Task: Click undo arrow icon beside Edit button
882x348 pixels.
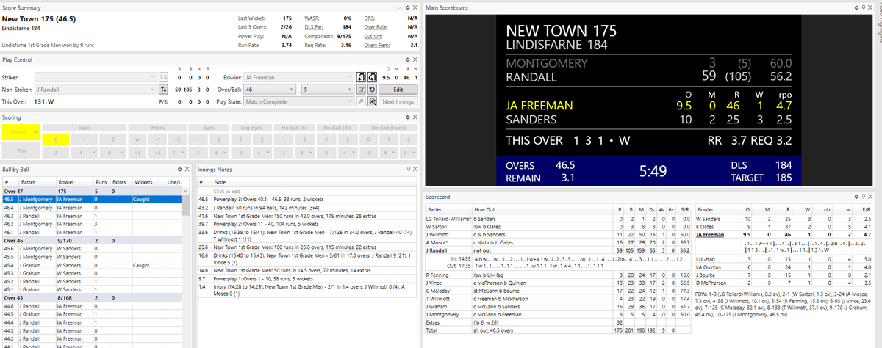Action: (372, 90)
